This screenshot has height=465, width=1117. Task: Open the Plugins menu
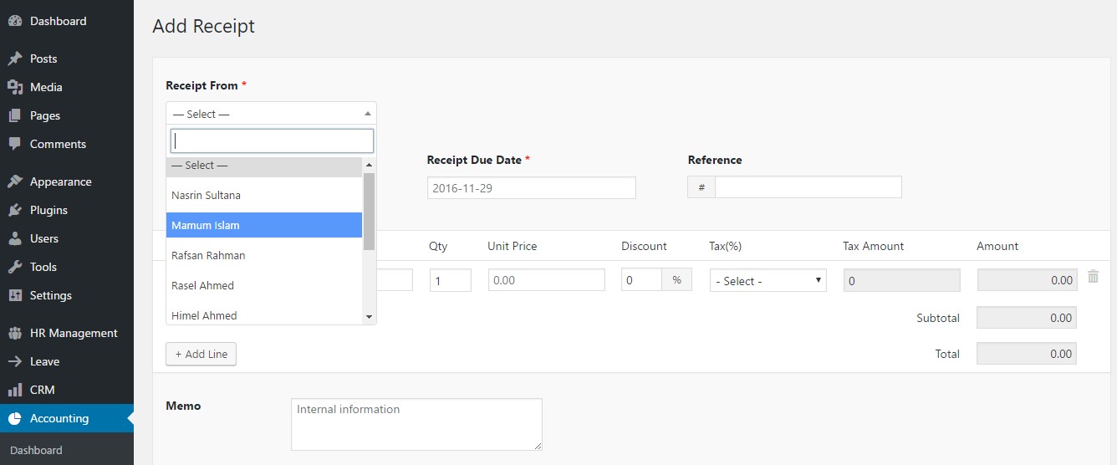(67, 210)
